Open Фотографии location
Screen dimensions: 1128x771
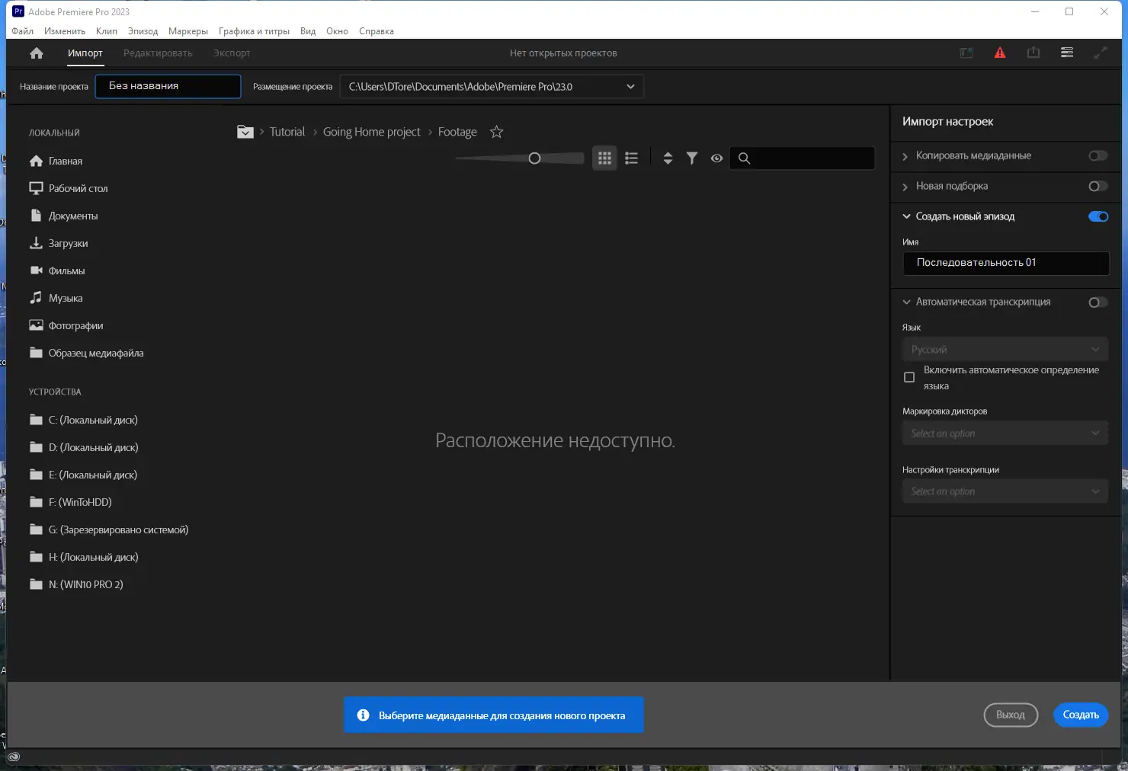coord(66,325)
